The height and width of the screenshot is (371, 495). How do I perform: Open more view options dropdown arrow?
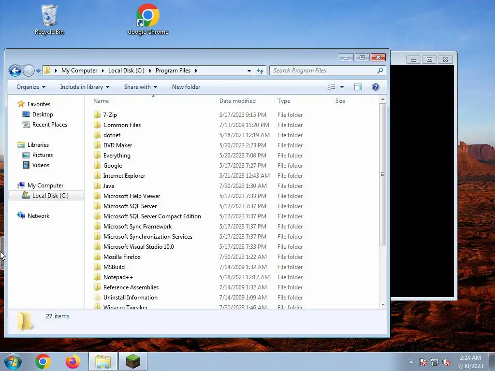coord(342,87)
